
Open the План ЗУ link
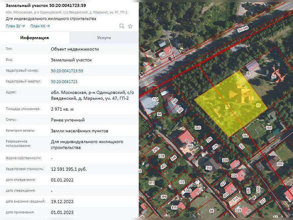point(15,26)
